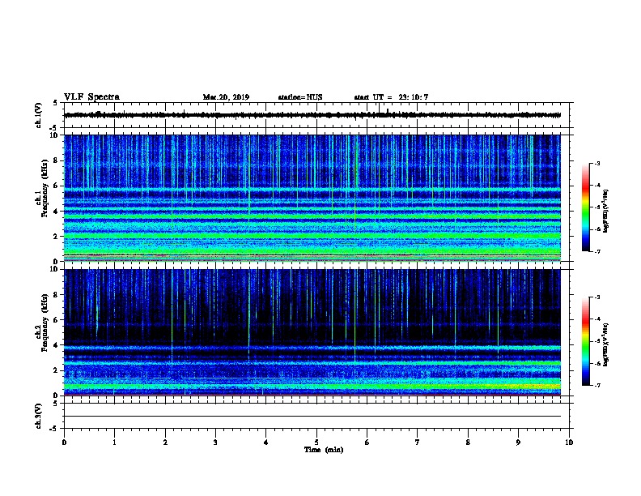Image resolution: width=641 pixels, height=496 pixels.
Task: Click the ch.1 color scale bar
Action: point(585,207)
